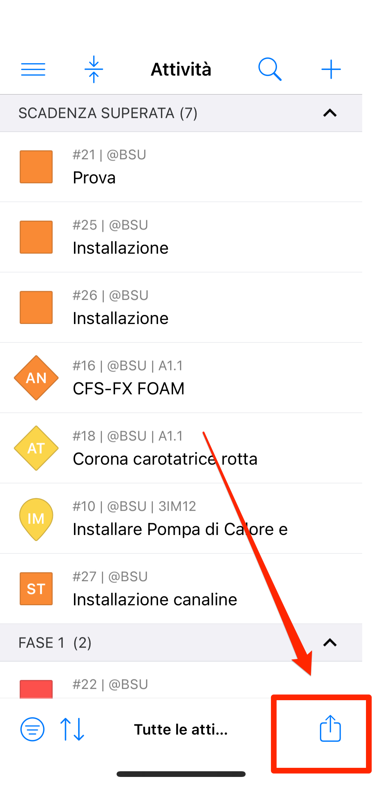
Task: Open search with magnifier icon
Action: 270,69
